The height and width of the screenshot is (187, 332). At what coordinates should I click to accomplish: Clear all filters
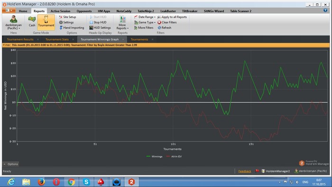pyautogui.click(x=167, y=22)
